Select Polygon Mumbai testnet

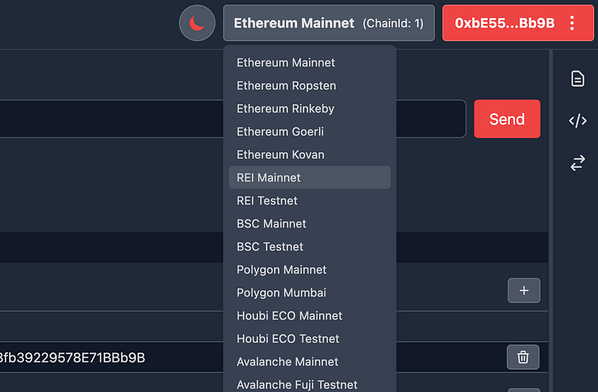(x=282, y=293)
